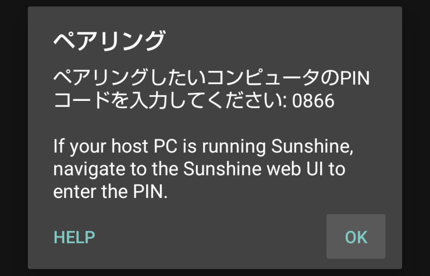Click the word "Sunshine," ending the first English line
This screenshot has height=276, width=430.
pyautogui.click(x=313, y=146)
